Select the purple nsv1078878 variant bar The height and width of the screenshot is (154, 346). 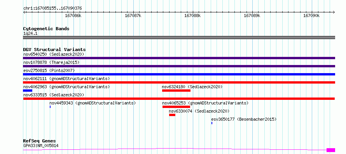179,66
